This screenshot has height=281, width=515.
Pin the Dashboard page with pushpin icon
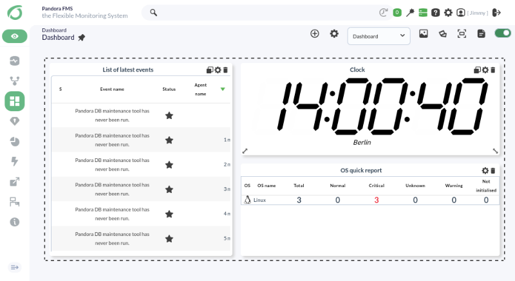click(82, 38)
